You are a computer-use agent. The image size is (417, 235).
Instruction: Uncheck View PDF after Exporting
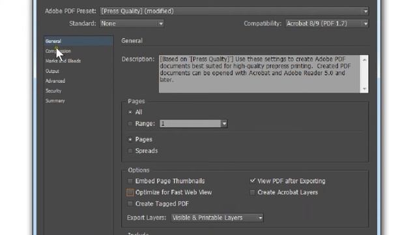(252, 181)
